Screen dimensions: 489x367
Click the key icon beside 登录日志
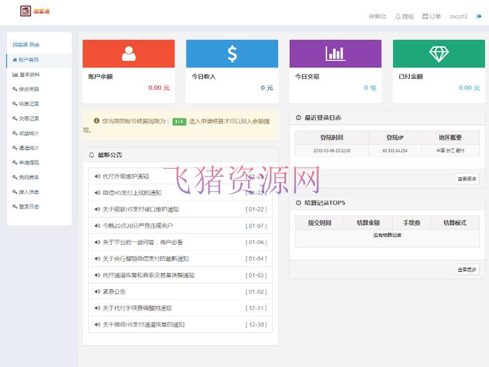point(15,206)
